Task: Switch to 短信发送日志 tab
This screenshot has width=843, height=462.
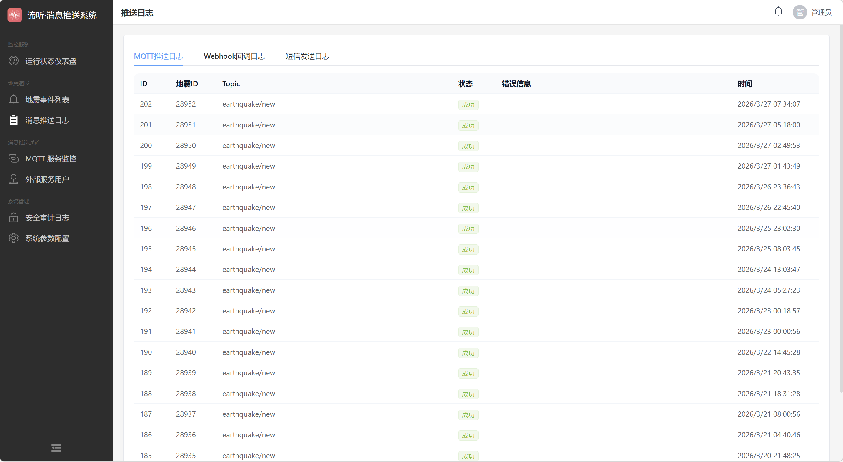Action: pyautogui.click(x=307, y=56)
